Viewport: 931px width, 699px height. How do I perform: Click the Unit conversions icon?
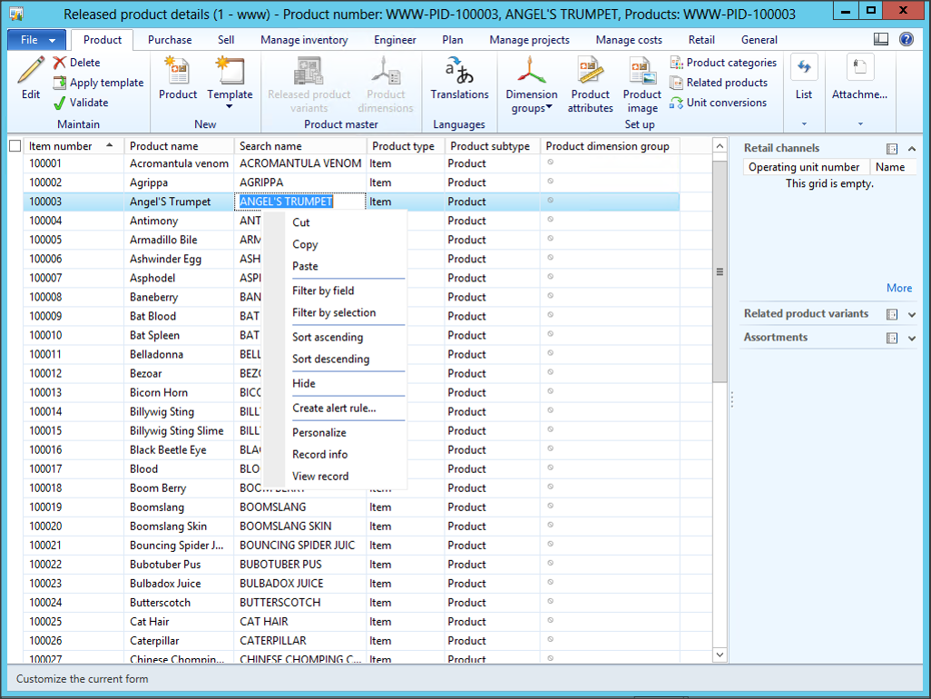[677, 103]
